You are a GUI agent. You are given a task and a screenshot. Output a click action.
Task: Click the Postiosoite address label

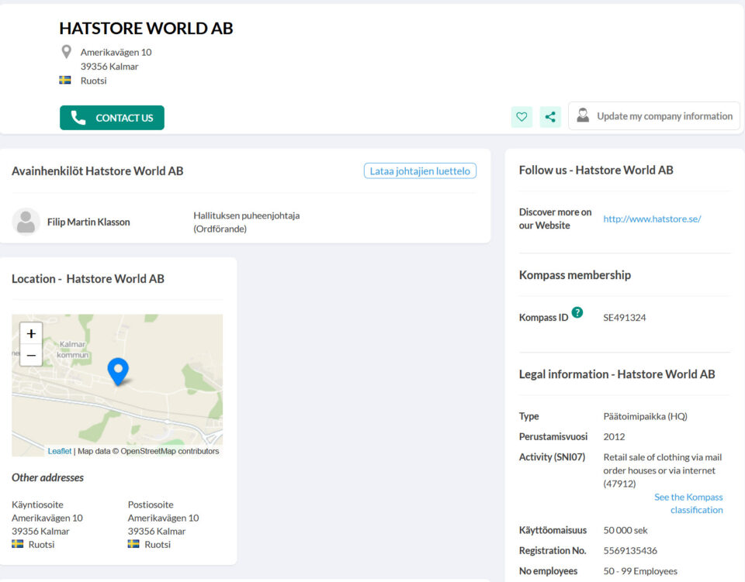(x=151, y=505)
